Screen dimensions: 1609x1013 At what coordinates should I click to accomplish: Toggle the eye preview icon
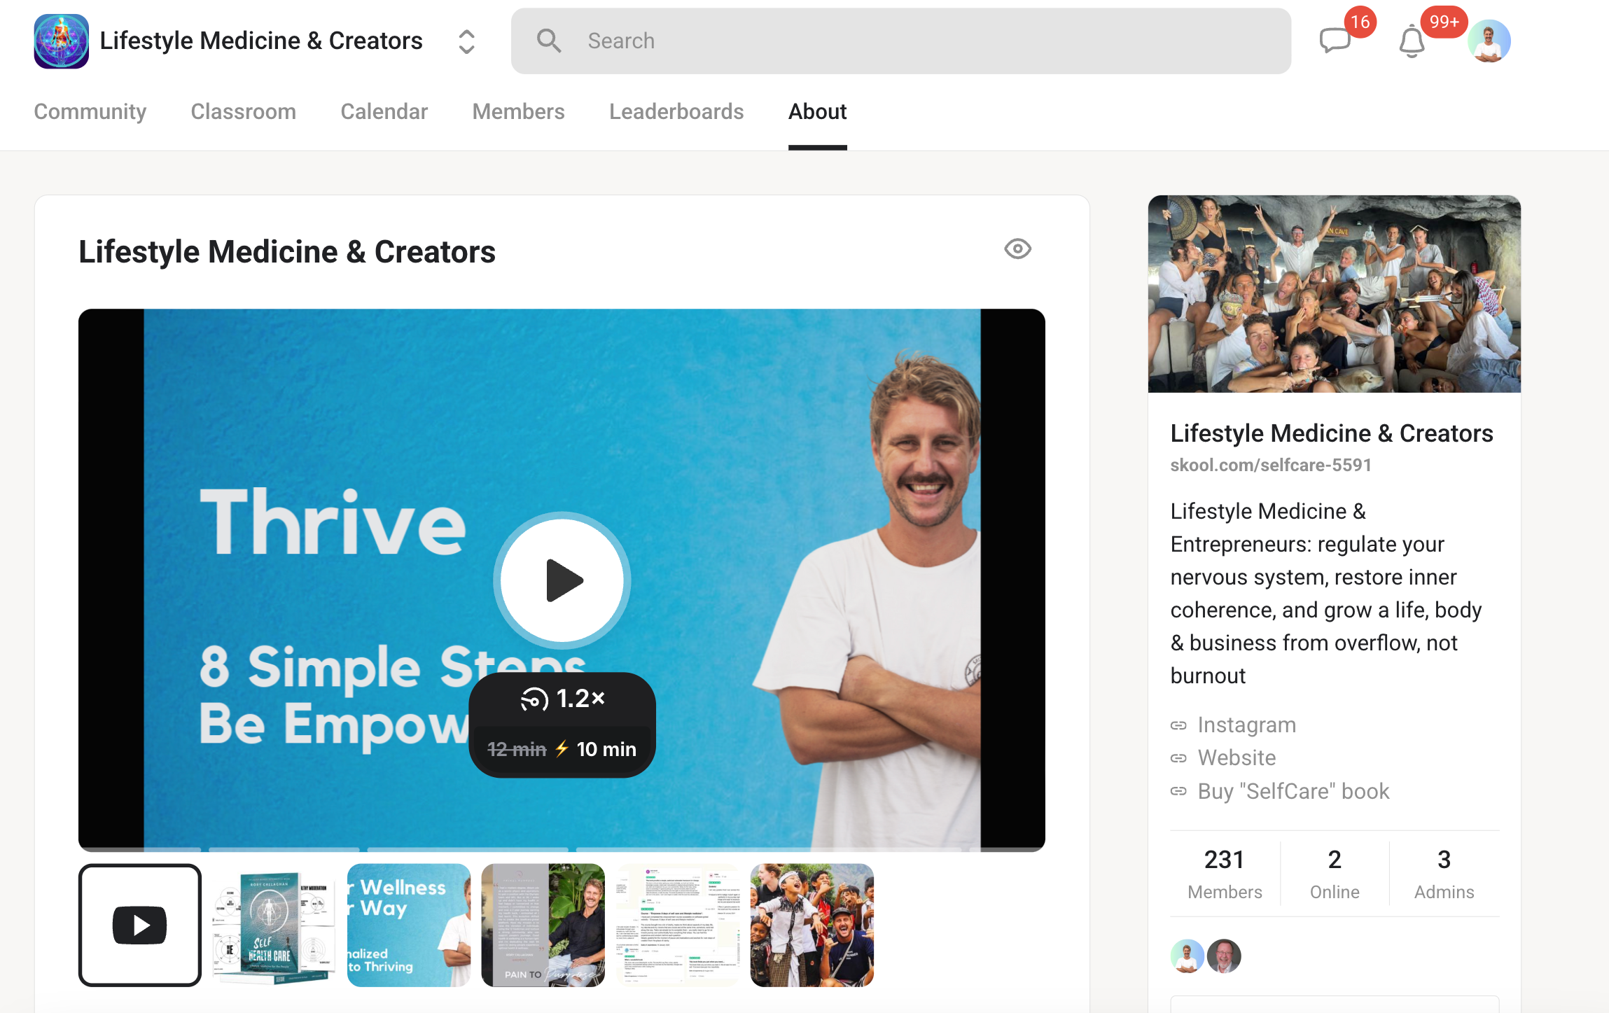click(1017, 249)
